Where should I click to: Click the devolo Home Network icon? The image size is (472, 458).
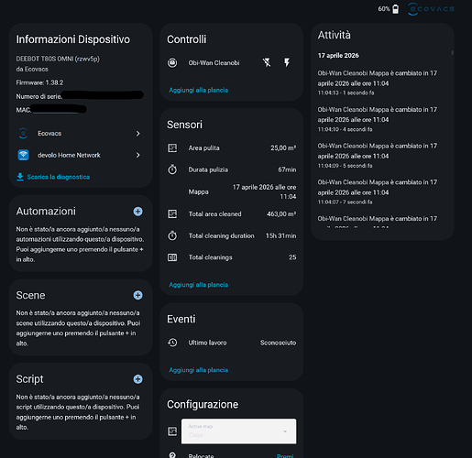[x=23, y=155]
